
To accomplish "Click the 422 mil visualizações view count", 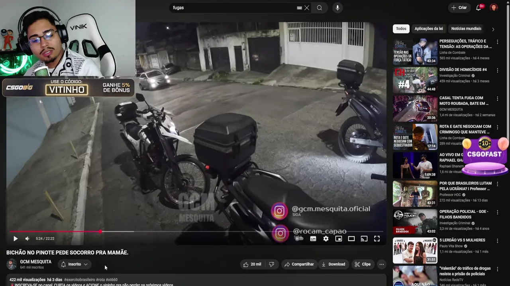I will click(27, 280).
